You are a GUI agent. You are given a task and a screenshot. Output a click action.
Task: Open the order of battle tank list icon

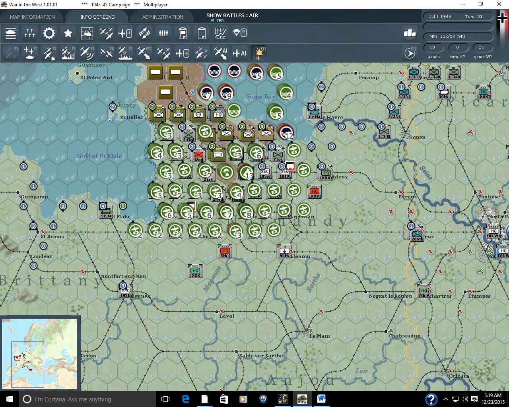pos(11,33)
